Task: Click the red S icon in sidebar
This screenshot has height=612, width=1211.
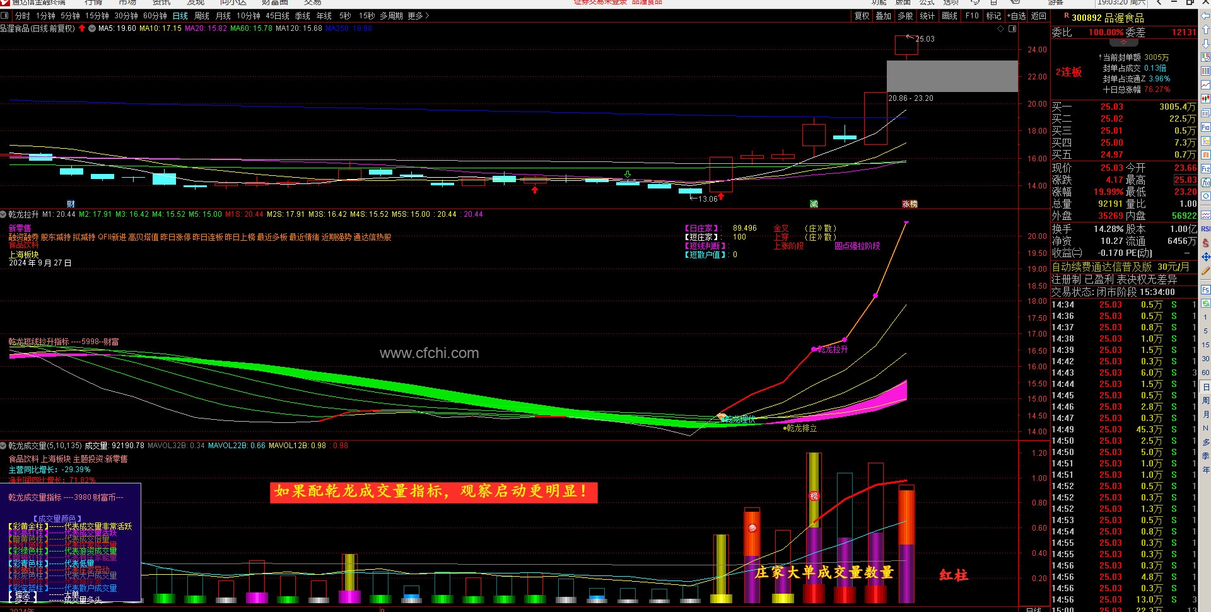Action: tap(1205, 243)
